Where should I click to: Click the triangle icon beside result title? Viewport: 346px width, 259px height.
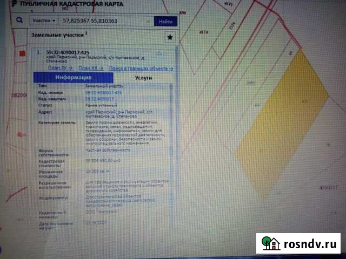(x=159, y=53)
